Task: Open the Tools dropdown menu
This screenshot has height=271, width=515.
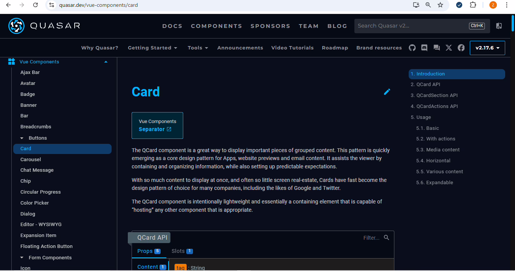Action: click(198, 48)
